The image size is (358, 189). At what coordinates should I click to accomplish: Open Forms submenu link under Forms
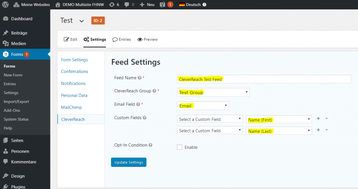9,66
